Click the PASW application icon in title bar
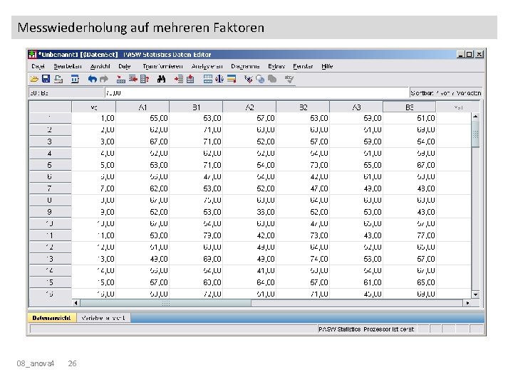The height and width of the screenshot is (384, 513). tap(32, 55)
